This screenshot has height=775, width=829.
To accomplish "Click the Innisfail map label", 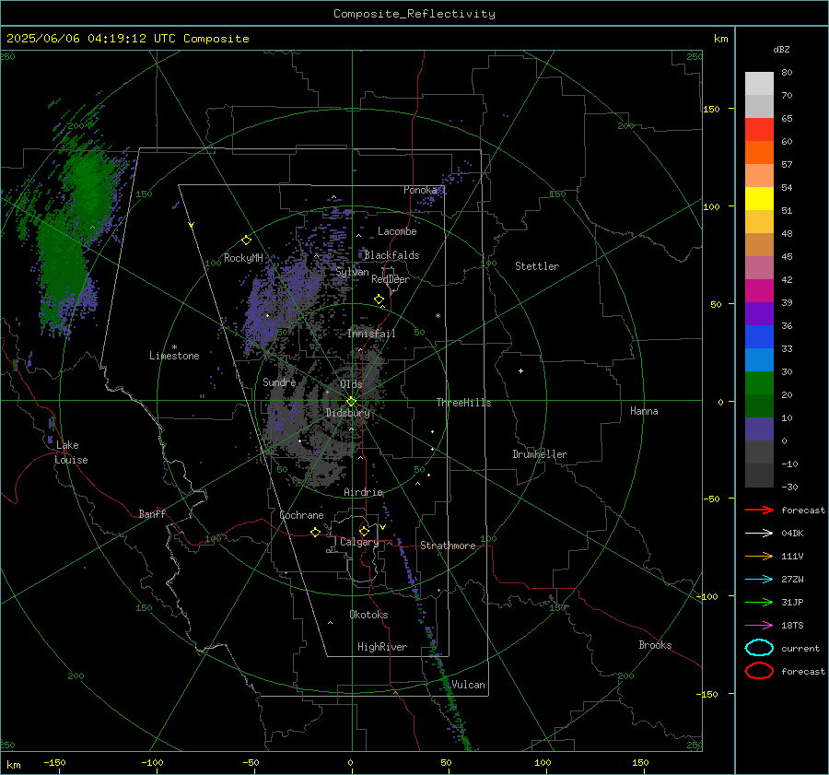I will (371, 334).
